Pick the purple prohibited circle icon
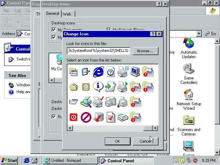Screen dimensions: 220x165 (x=86, y=117)
